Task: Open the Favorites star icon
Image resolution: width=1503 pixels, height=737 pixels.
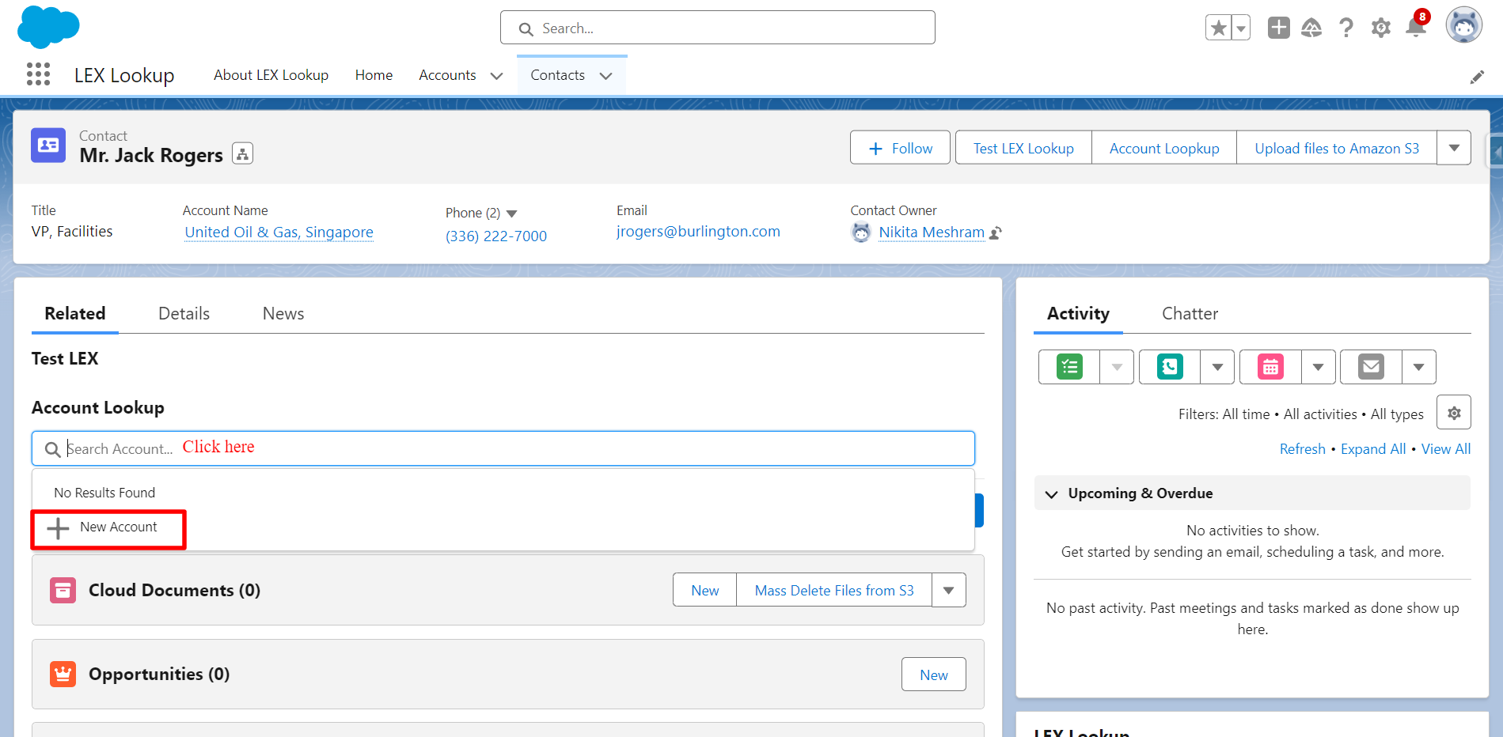Action: click(1218, 28)
